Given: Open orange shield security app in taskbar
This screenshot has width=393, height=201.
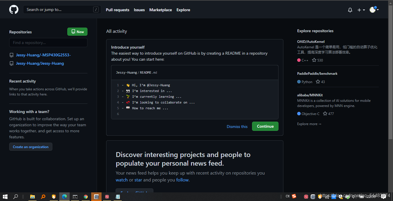Looking at the screenshot, I should (x=54, y=197).
